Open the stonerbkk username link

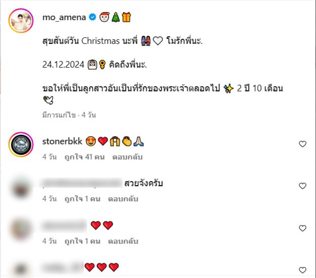[62, 141]
